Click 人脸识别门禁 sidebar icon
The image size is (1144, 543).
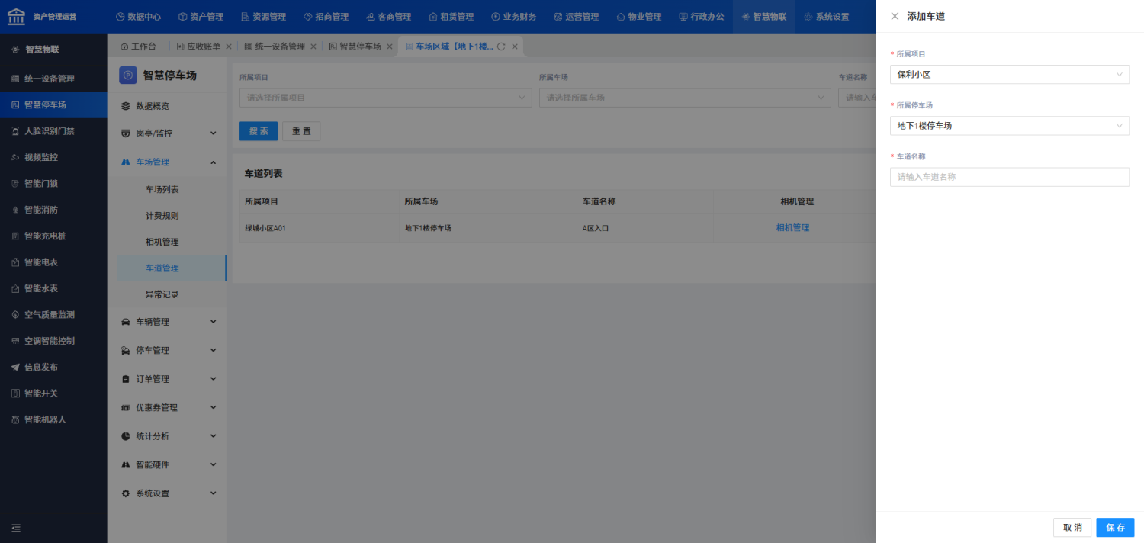(15, 131)
